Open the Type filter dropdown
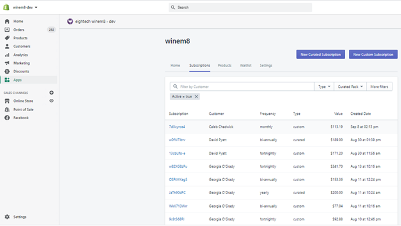Screen dimensions: 401x226 (x=324, y=87)
